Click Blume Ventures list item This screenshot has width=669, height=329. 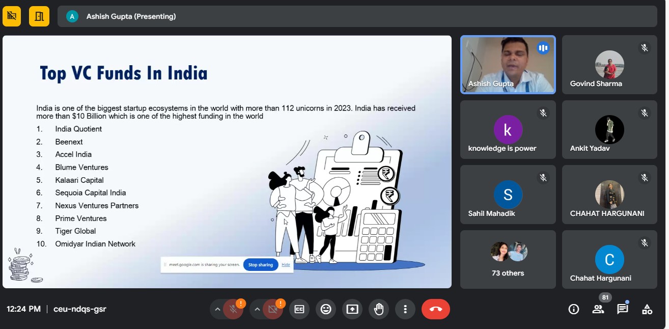click(x=81, y=167)
